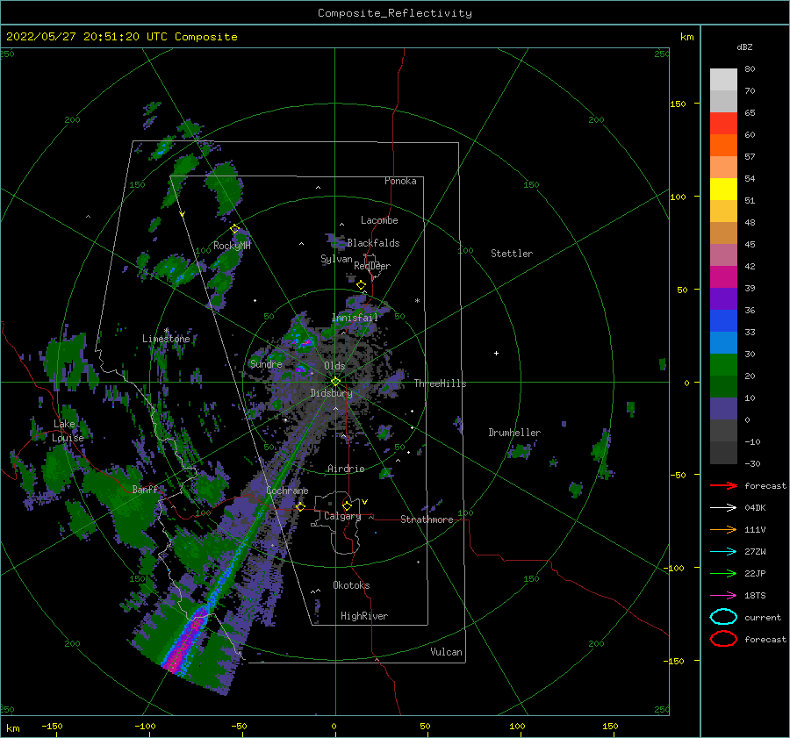Pick the yellow swatch between 54 and 51
790x738 pixels.
pos(723,189)
